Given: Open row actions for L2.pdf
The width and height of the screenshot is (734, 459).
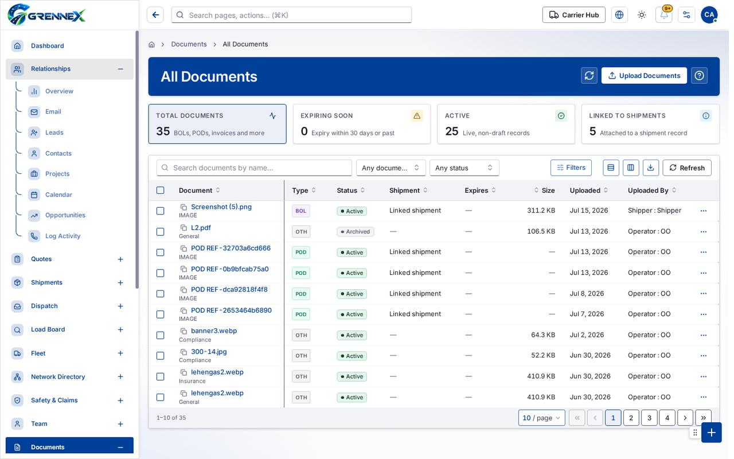Looking at the screenshot, I should click(704, 232).
